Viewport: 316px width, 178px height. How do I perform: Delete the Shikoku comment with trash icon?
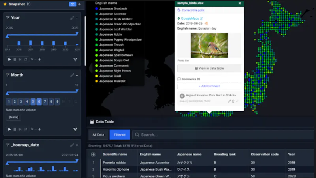click(233, 101)
